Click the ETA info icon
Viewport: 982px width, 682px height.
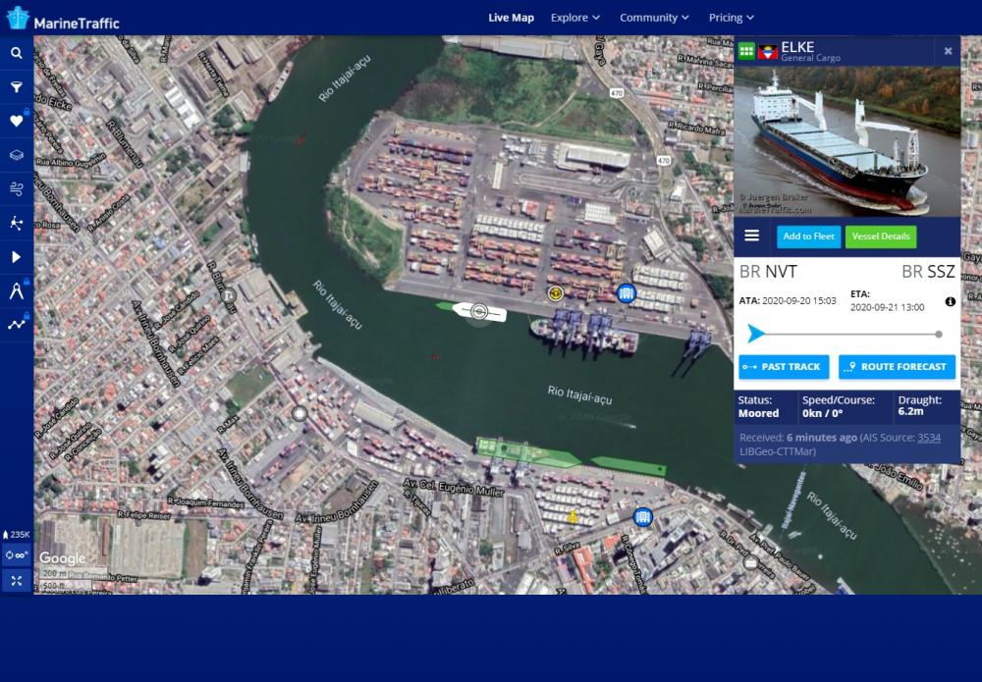pyautogui.click(x=950, y=301)
